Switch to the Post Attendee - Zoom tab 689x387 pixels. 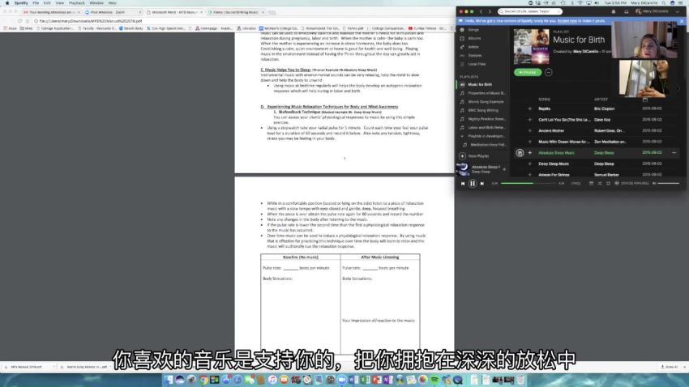(111, 12)
